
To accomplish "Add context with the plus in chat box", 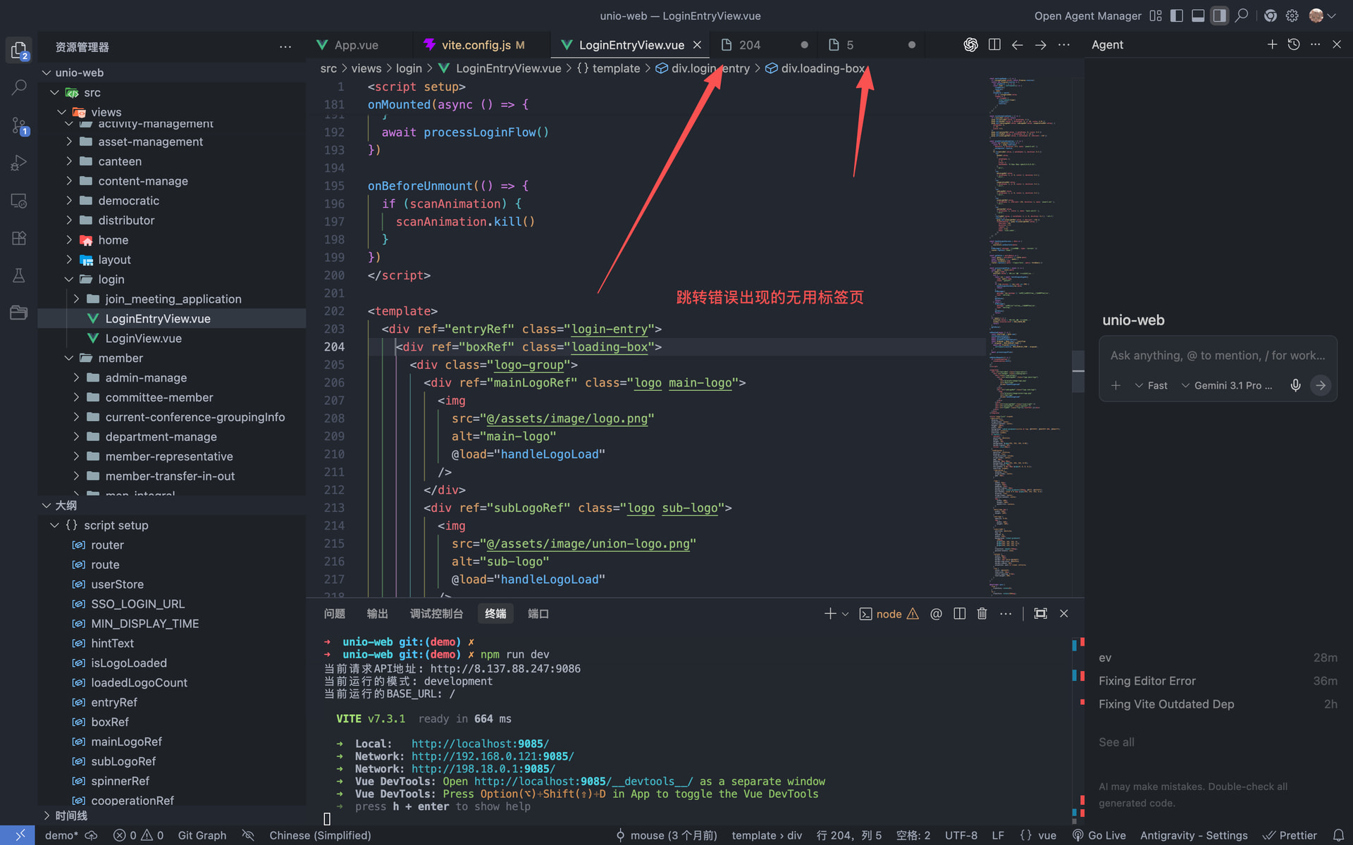I will 1116,385.
